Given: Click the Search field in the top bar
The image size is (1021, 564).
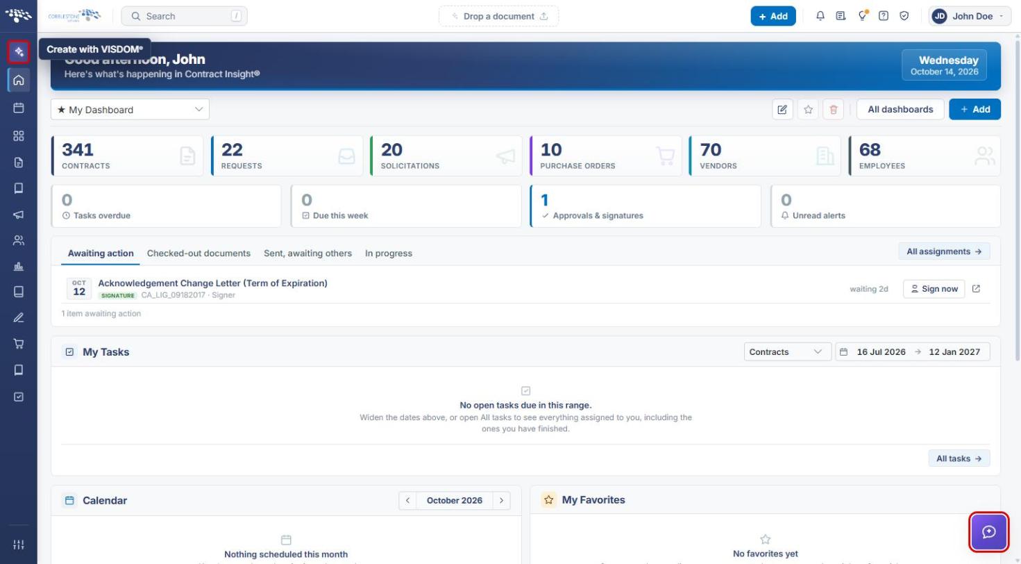Looking at the screenshot, I should [x=184, y=16].
